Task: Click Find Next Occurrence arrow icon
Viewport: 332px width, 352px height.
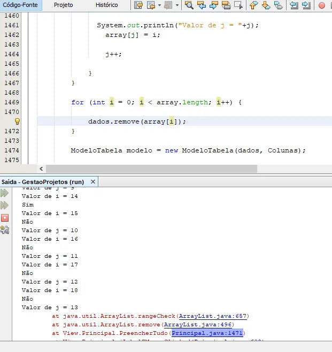Action: click(x=213, y=5)
